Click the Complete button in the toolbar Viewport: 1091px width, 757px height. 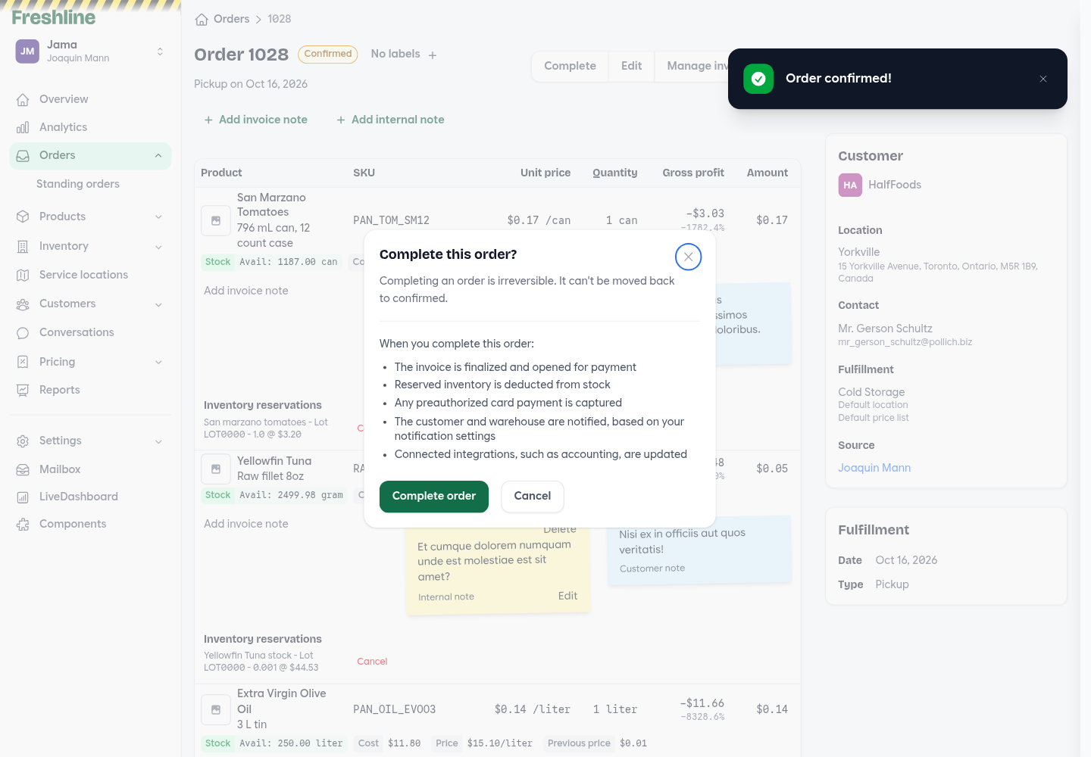click(570, 67)
